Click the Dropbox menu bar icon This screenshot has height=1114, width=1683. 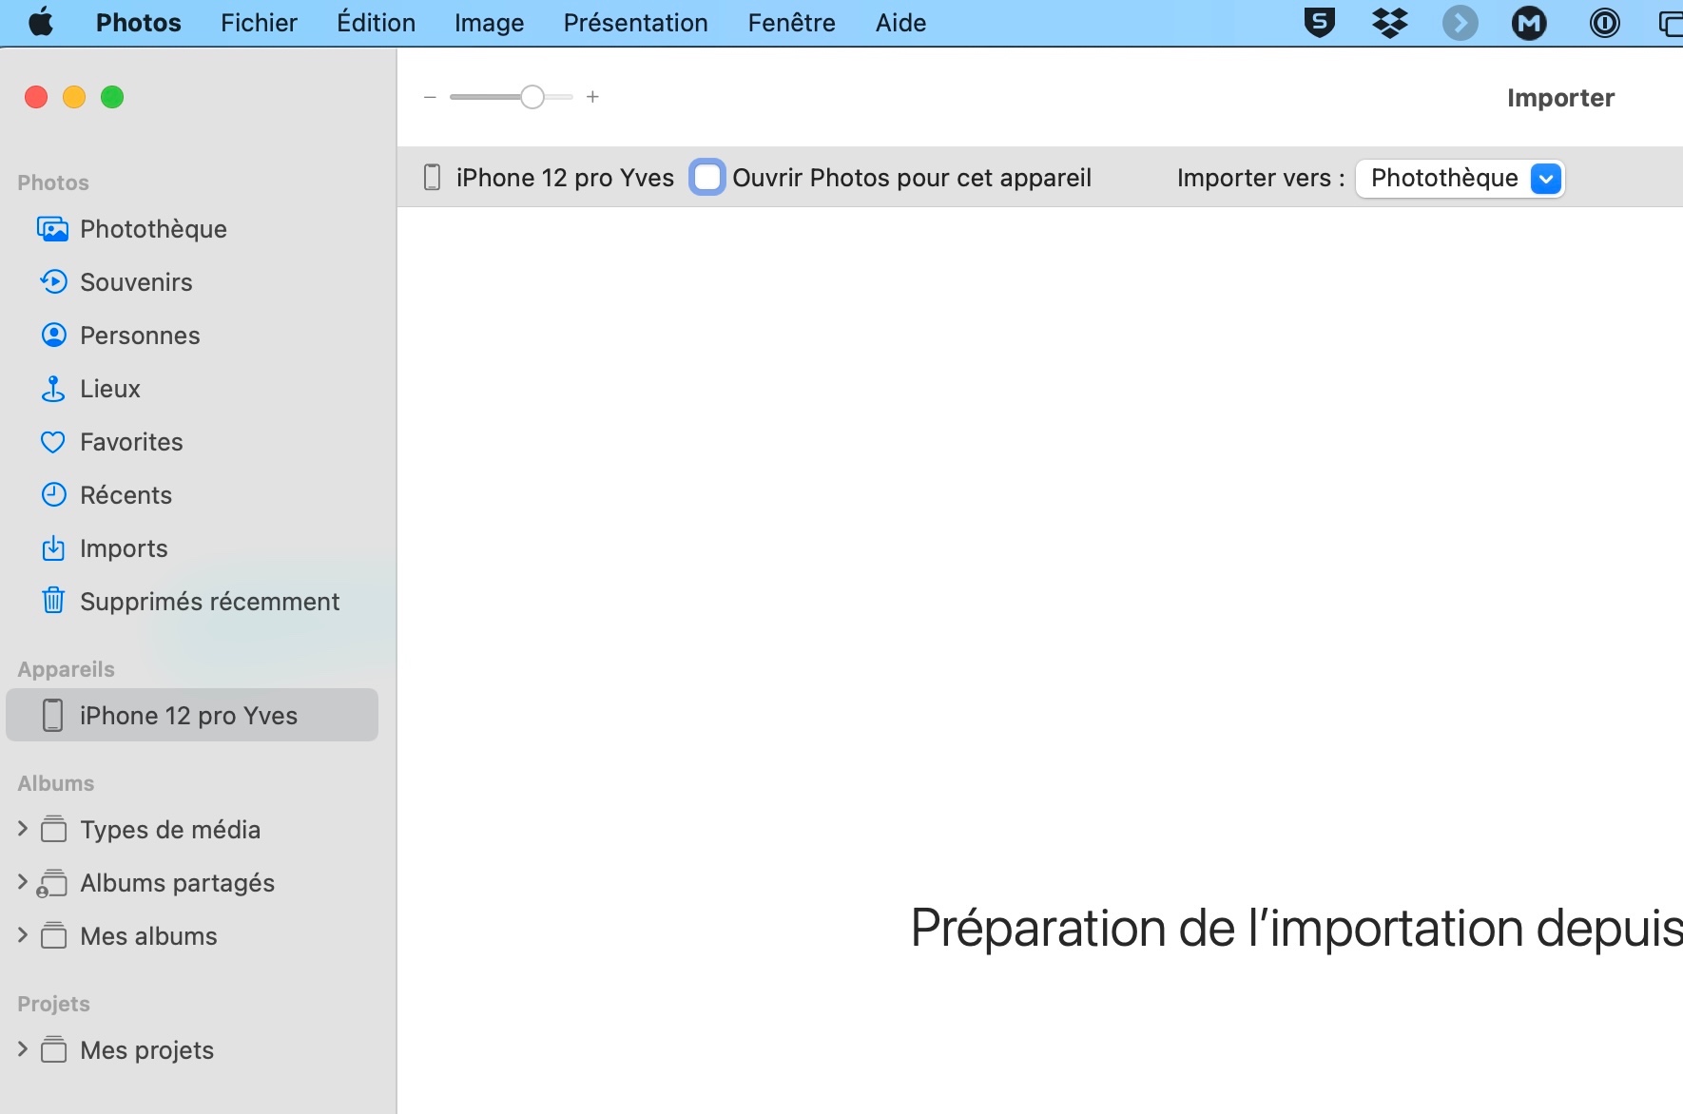[x=1390, y=23]
